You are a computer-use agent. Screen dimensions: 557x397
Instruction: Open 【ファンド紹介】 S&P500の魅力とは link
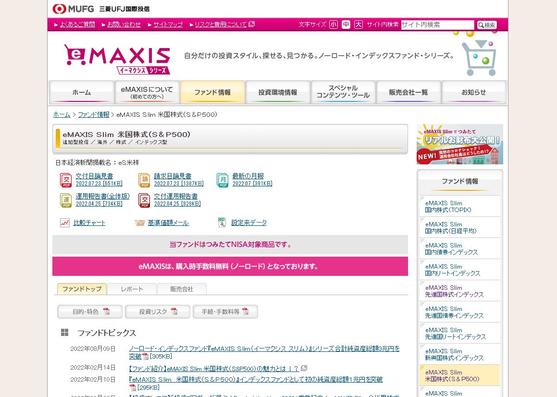click(214, 369)
